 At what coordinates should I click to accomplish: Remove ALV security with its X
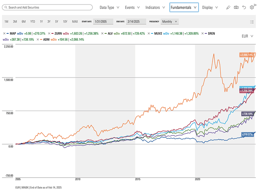[102, 33]
